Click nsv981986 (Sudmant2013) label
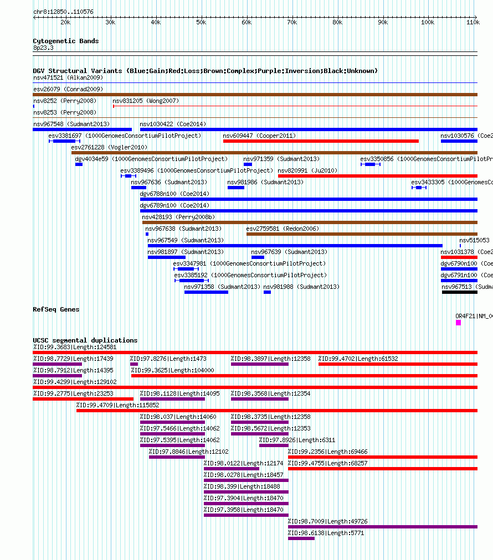The height and width of the screenshot is (560, 493). pyautogui.click(x=265, y=182)
